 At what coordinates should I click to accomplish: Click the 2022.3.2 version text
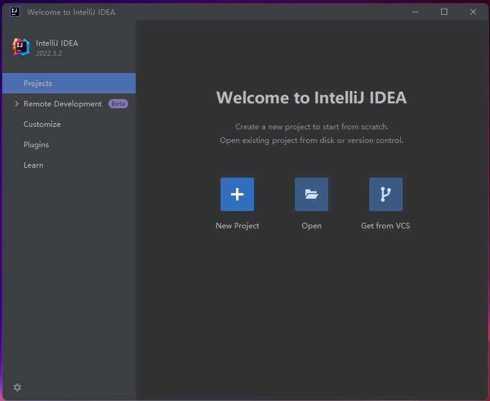49,53
